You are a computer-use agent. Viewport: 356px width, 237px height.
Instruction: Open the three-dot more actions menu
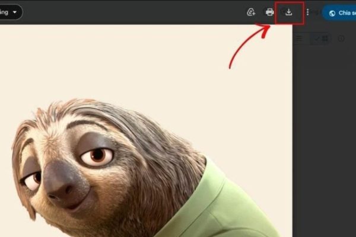coord(307,12)
